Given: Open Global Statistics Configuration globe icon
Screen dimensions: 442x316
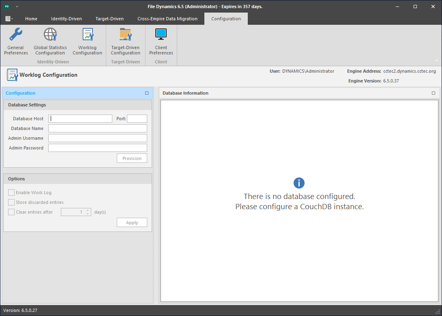Looking at the screenshot, I should (50, 35).
